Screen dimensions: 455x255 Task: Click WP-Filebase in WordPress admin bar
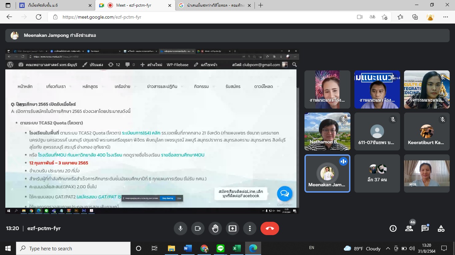(178, 65)
